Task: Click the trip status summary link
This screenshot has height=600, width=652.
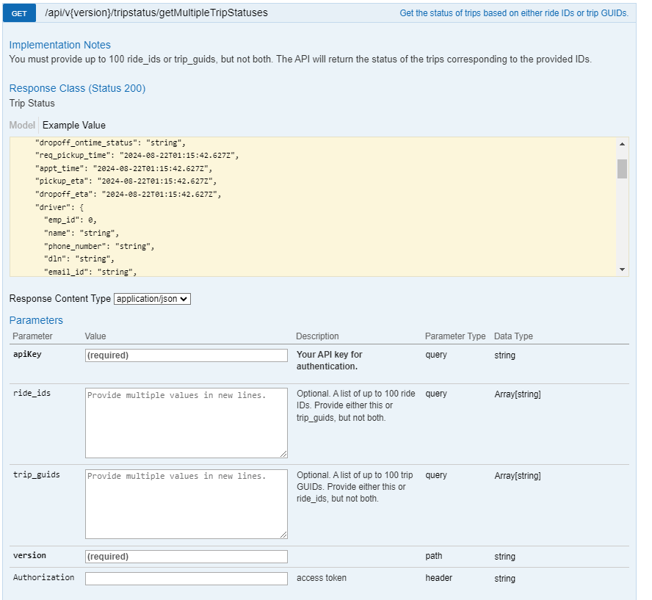Action: [513, 13]
